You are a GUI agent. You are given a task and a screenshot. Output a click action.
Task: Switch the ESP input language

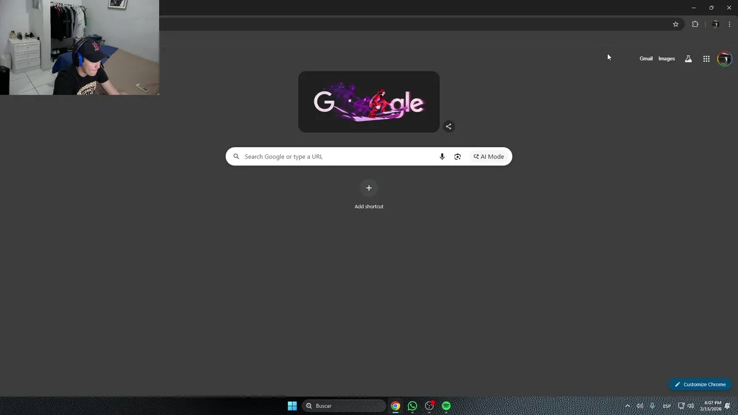click(x=667, y=406)
